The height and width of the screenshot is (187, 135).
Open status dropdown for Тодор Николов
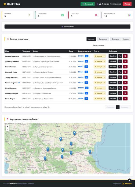[x=100, y=77]
